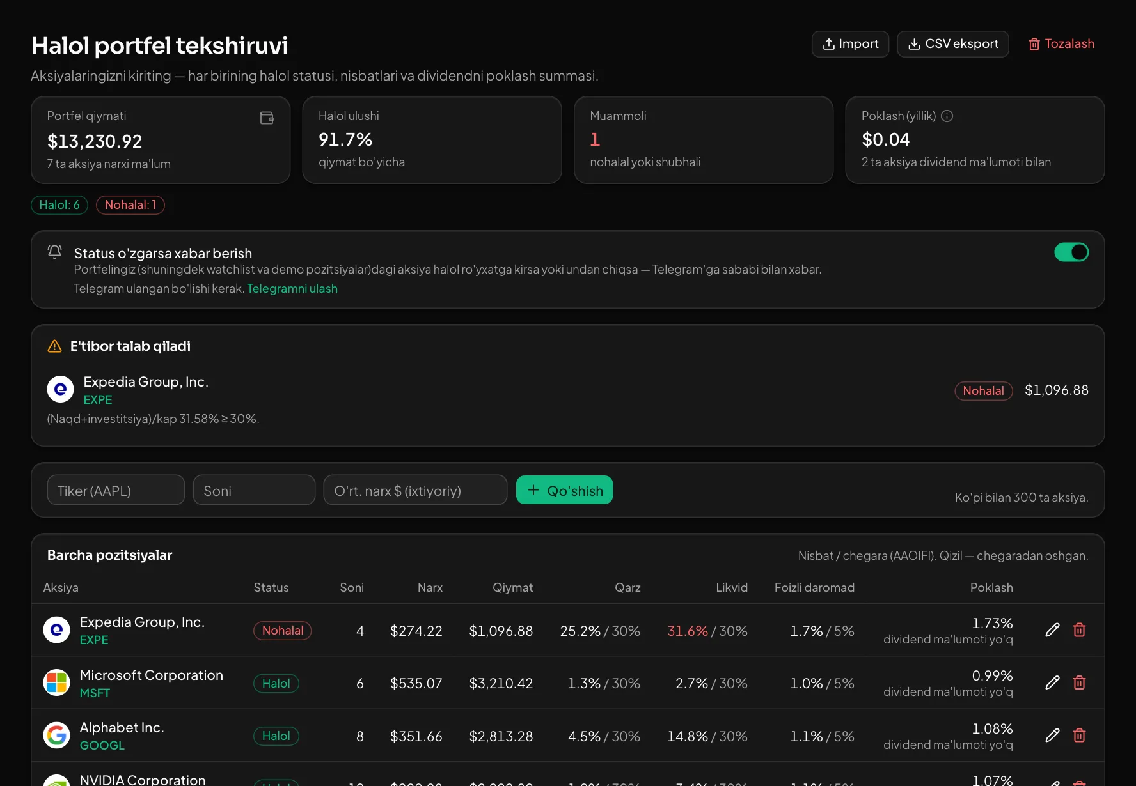Click the $3,210.42 value in Microsoft row

[x=501, y=684]
